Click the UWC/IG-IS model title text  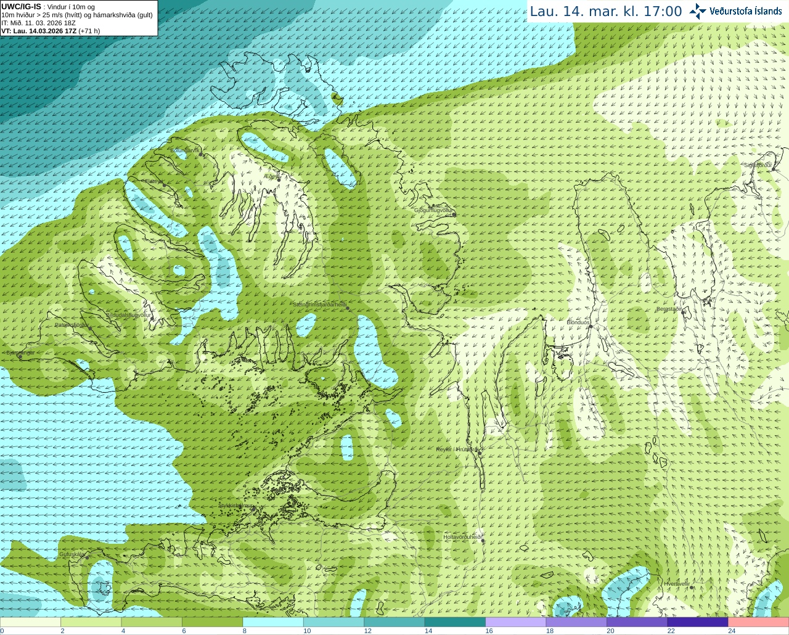22,7
